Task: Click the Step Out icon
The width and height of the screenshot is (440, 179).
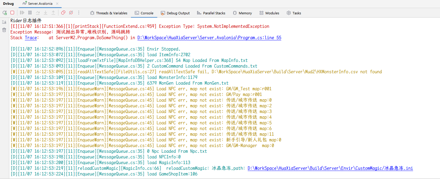Action: click(x=53, y=13)
